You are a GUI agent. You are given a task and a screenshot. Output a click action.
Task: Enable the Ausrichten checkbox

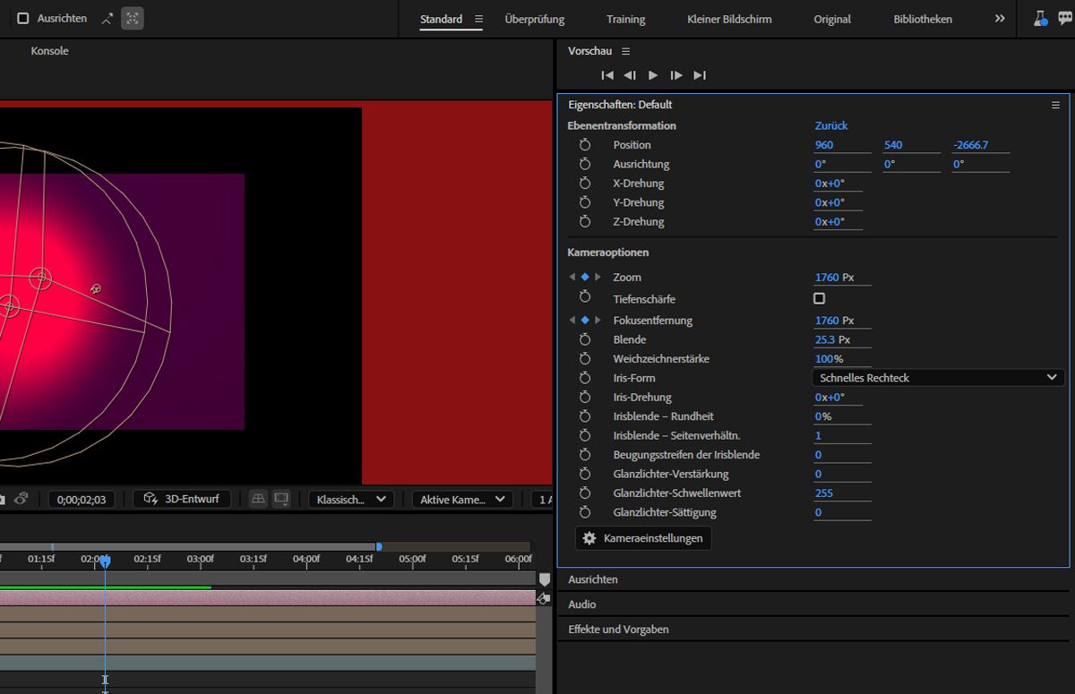(x=23, y=19)
